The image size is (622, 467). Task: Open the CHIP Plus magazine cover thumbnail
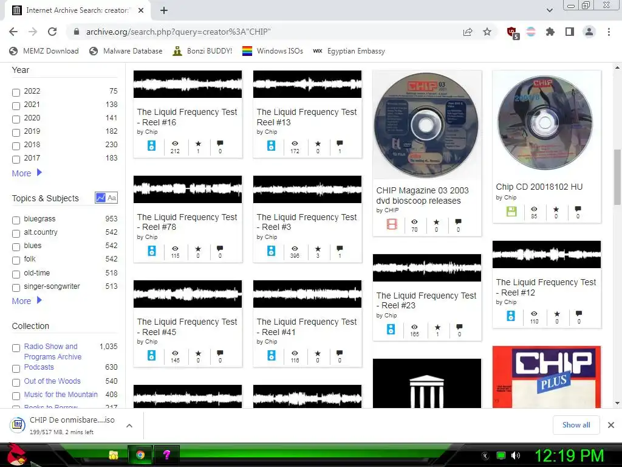547,377
